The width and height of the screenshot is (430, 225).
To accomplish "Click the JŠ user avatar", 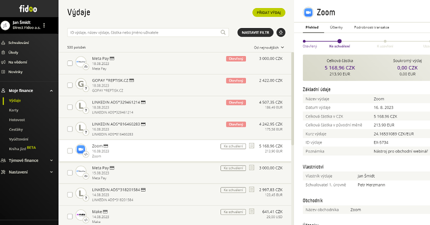I will coord(5,25).
